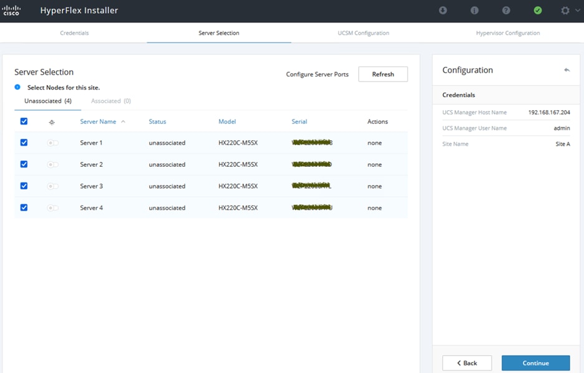
Task: Click the green status checkmark icon
Action: [x=538, y=11]
